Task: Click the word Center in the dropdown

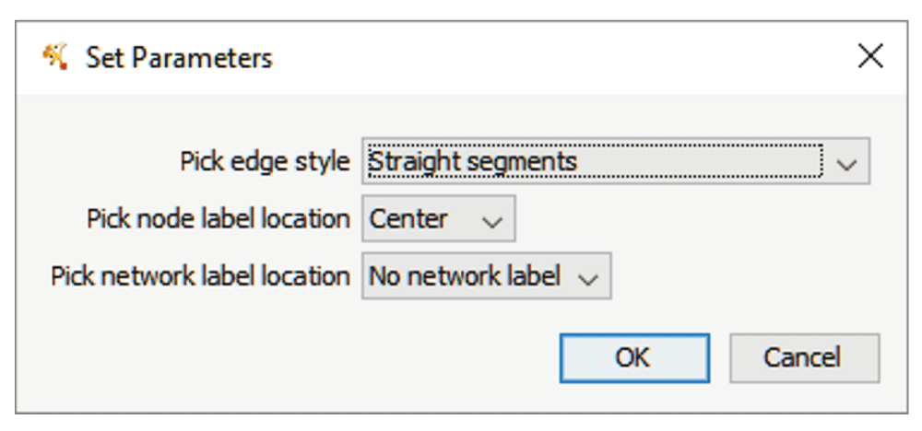Action: tap(408, 219)
